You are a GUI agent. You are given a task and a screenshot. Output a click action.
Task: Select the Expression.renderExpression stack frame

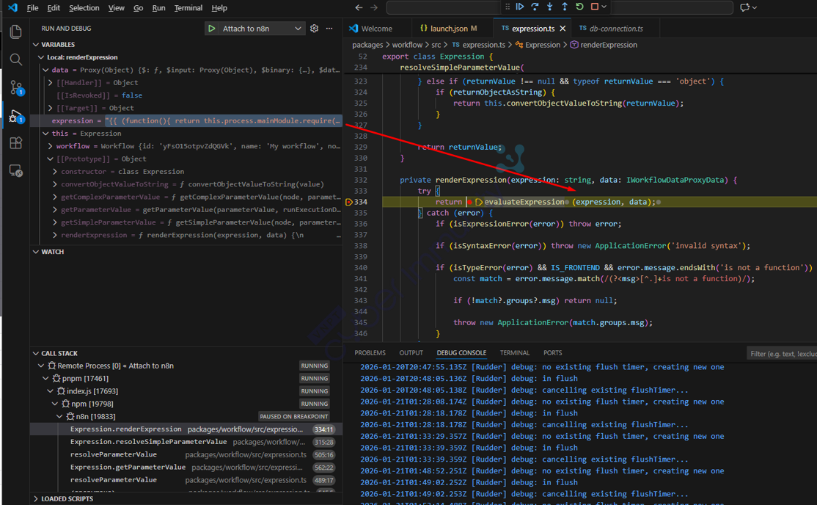186,429
